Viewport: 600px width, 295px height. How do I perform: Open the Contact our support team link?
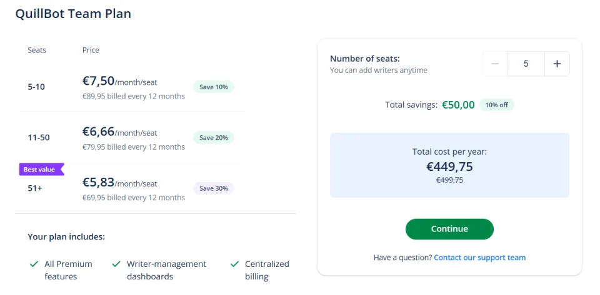[479, 258]
